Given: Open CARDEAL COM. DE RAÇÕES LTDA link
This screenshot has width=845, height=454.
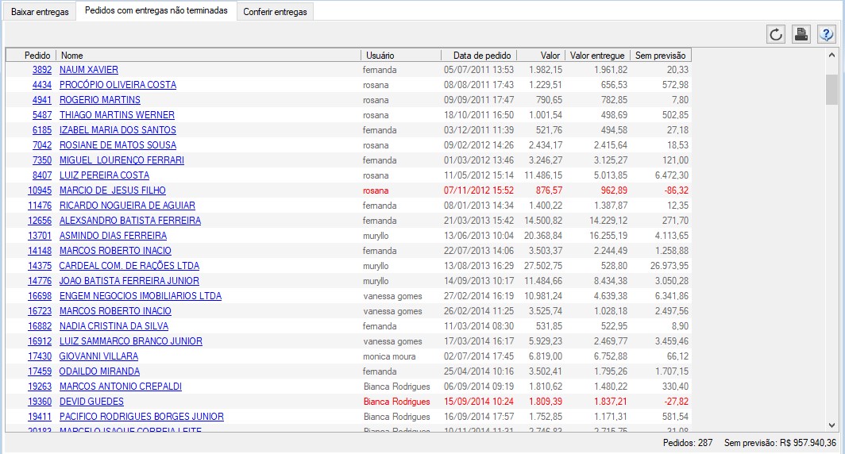Looking at the screenshot, I should click(x=129, y=266).
